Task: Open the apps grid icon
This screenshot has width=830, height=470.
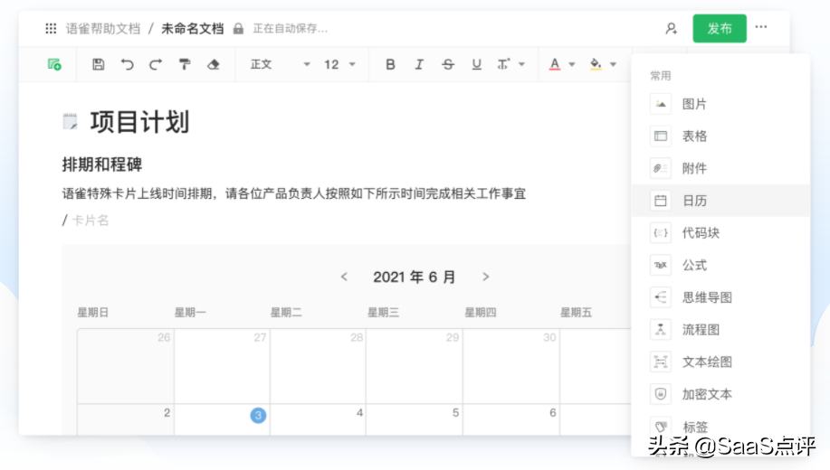Action: click(51, 28)
